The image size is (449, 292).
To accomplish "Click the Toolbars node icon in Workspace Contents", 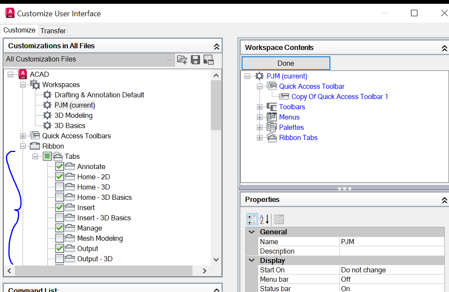I will coord(272,107).
